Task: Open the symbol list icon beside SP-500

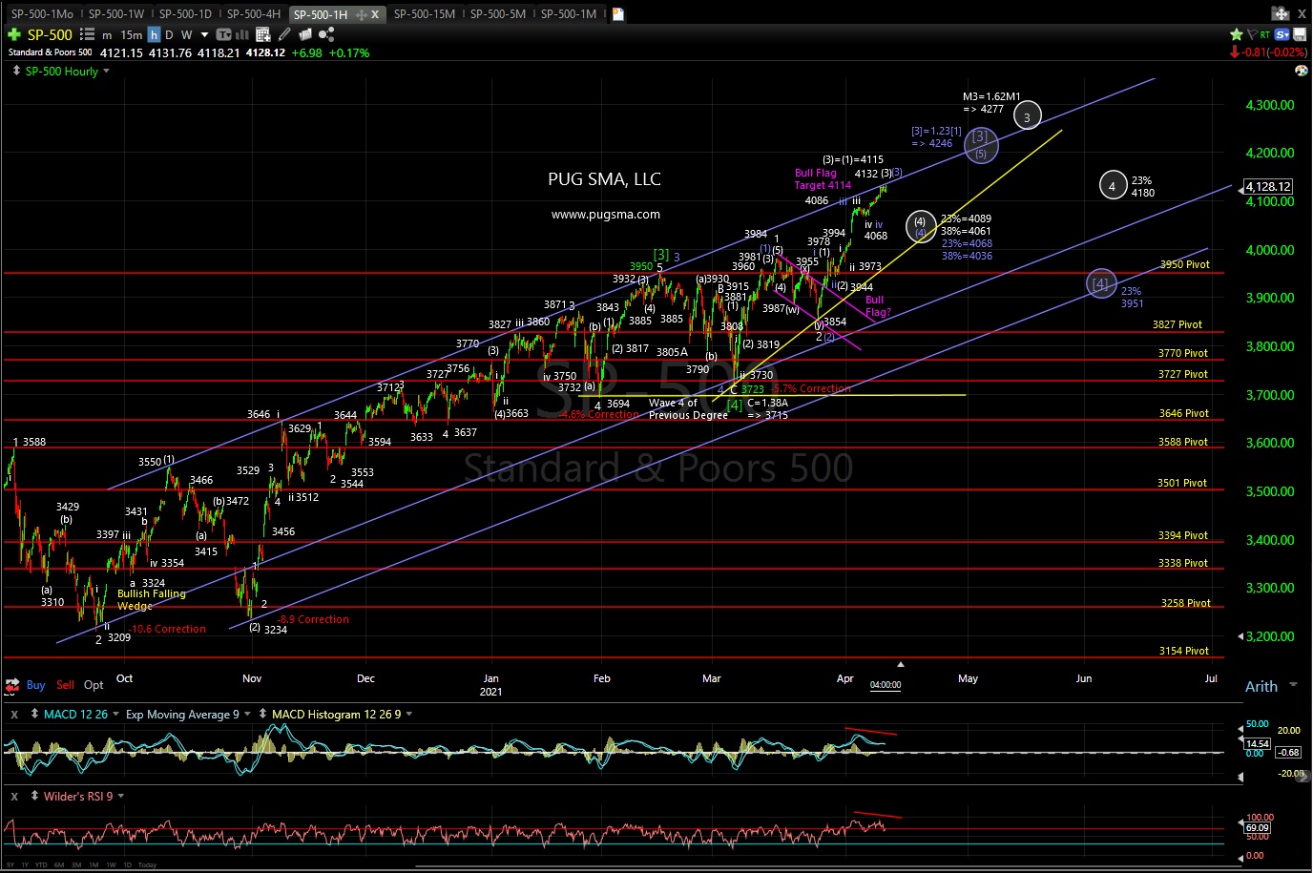Action: pos(87,34)
